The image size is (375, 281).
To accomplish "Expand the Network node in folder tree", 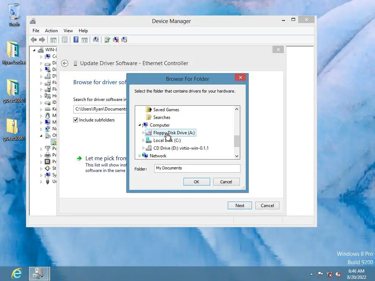I will tap(140, 156).
